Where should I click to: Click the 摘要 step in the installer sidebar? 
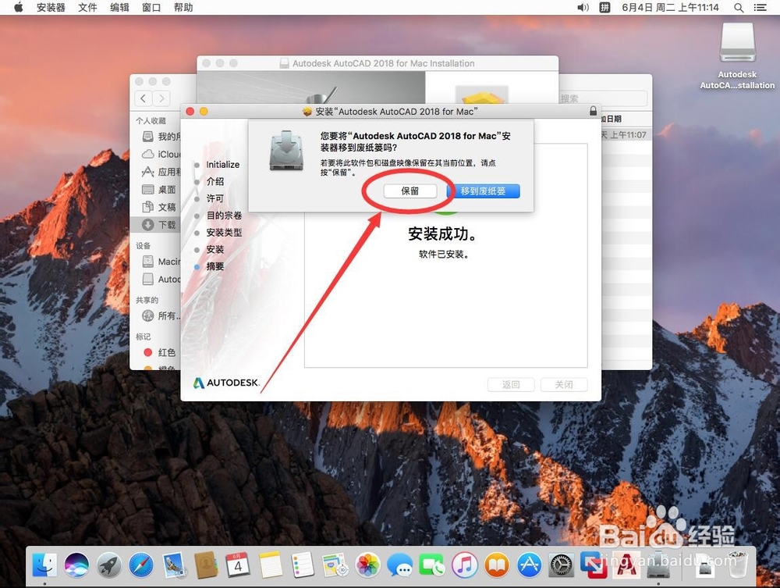pyautogui.click(x=214, y=266)
